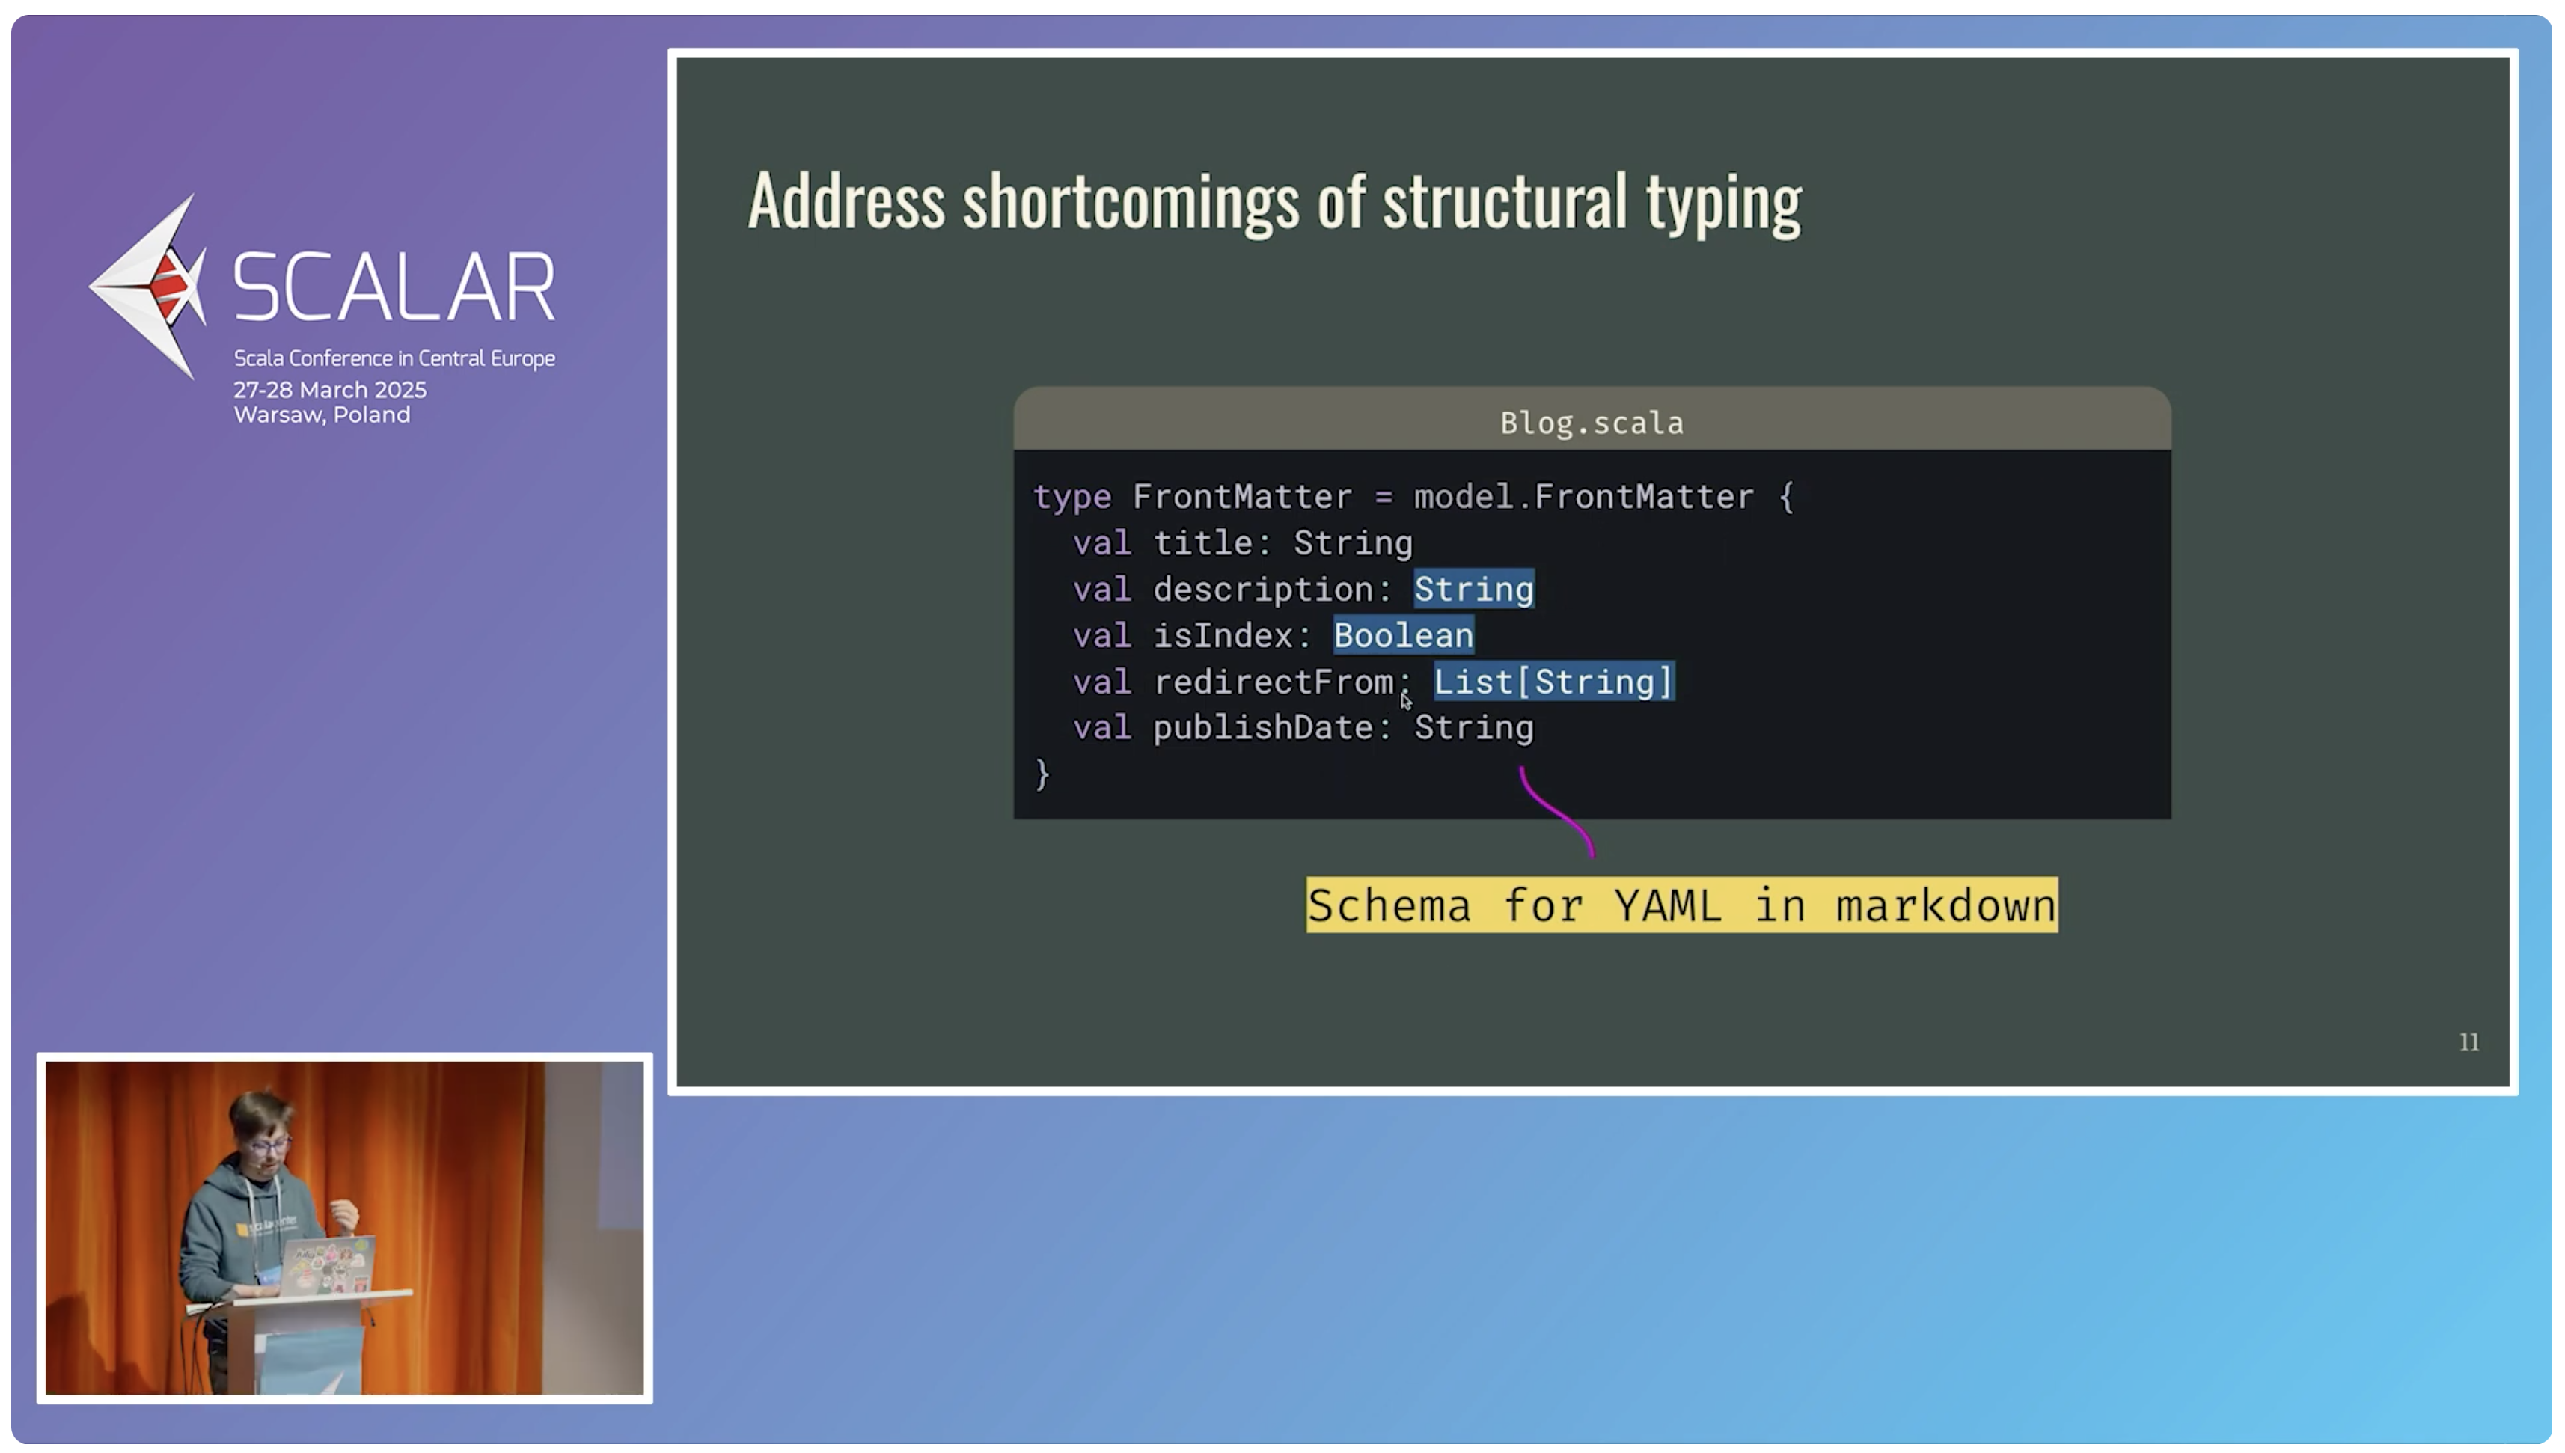The width and height of the screenshot is (2565, 1453).
Task: Click the isIndex field name
Action: (1222, 636)
